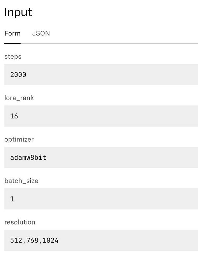Click the lora_rank field label
The height and width of the screenshot is (259, 198).
19,98
